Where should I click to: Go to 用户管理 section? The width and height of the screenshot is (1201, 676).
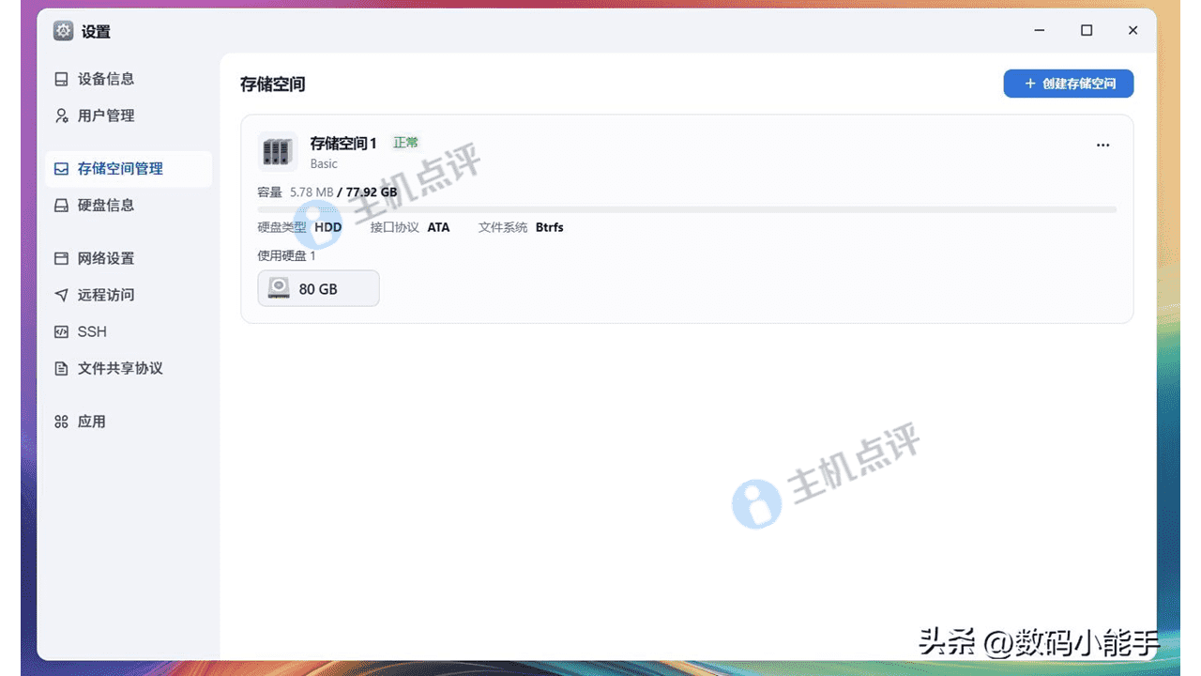106,115
